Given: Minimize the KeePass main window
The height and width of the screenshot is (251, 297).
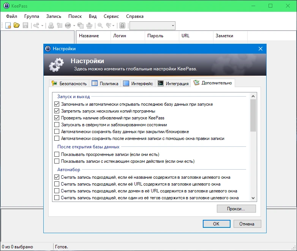Looking at the screenshot, I should (x=253, y=6).
